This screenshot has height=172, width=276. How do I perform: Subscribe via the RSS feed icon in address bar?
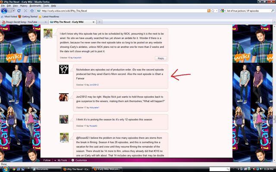coord(209,11)
